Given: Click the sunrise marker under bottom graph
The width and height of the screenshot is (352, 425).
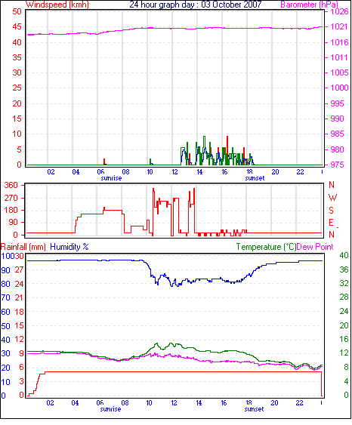Looking at the screenshot, I should click(110, 409).
